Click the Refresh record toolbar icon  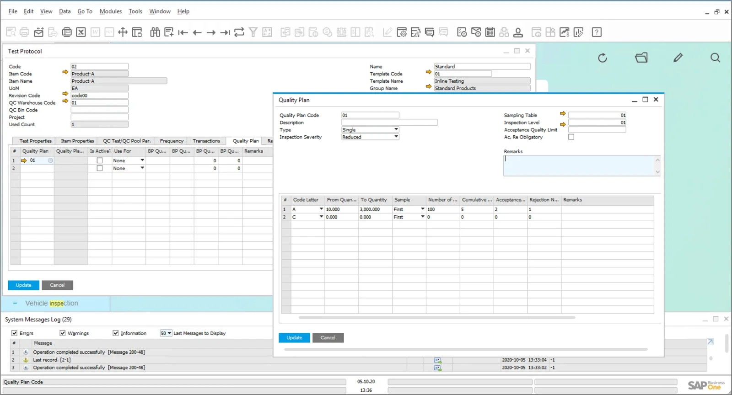pyautogui.click(x=239, y=32)
